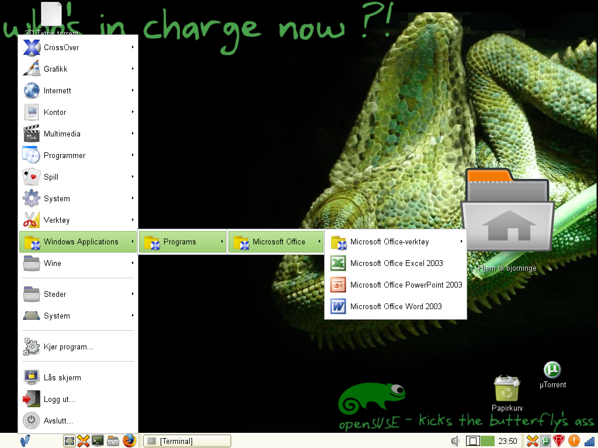
Task: Click the PowerPoint 2003 icon
Action: point(338,285)
